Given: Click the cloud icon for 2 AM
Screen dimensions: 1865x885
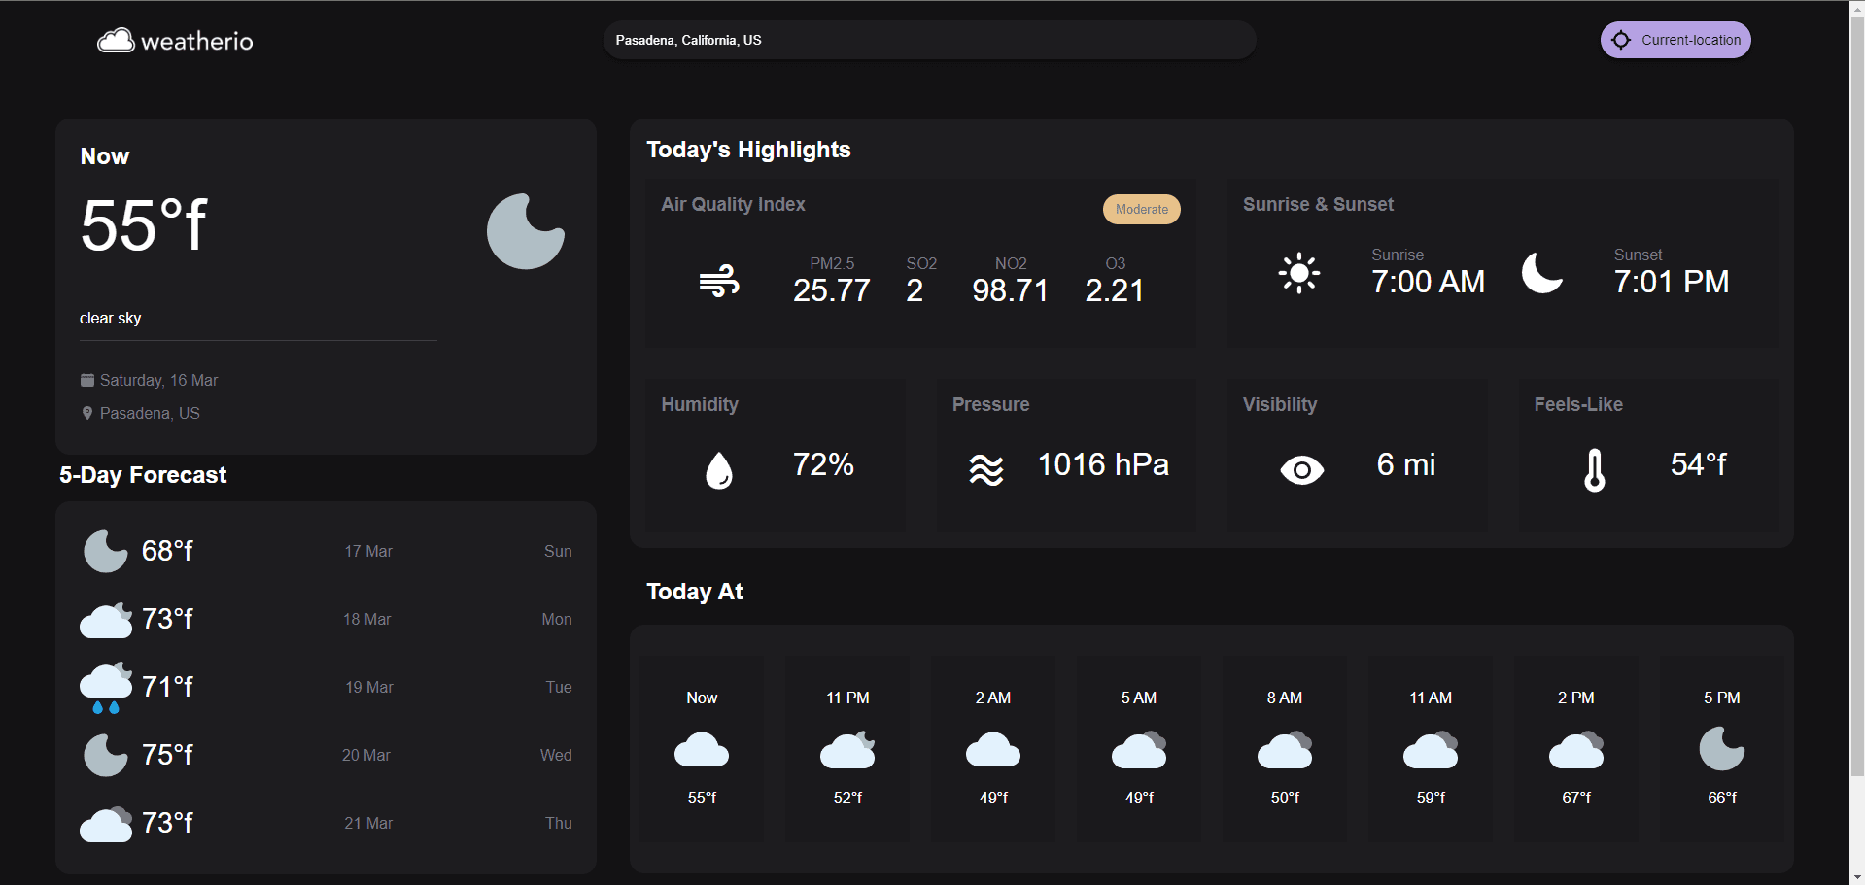Looking at the screenshot, I should tap(993, 750).
